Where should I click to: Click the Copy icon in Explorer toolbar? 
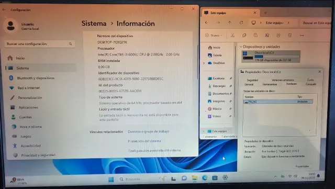pos(244,35)
